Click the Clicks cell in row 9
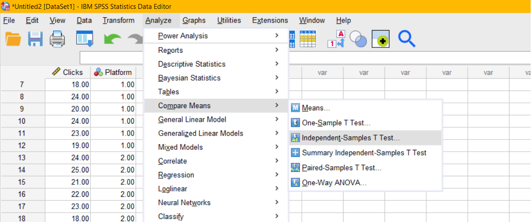The width and height of the screenshot is (532, 222). (68, 109)
